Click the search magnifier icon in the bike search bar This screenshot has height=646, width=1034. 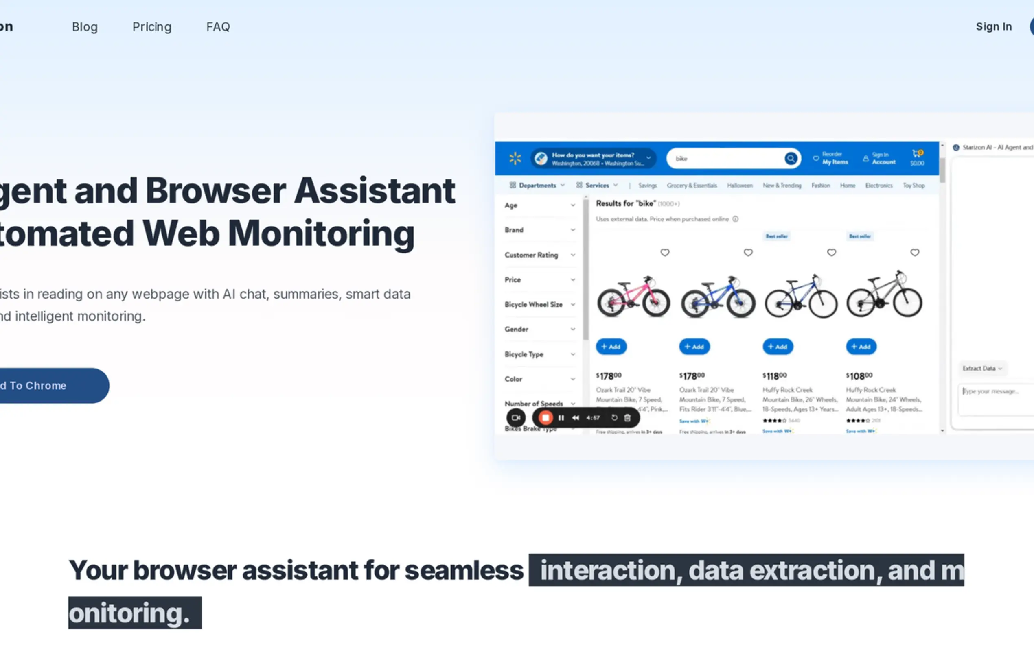[x=790, y=159]
